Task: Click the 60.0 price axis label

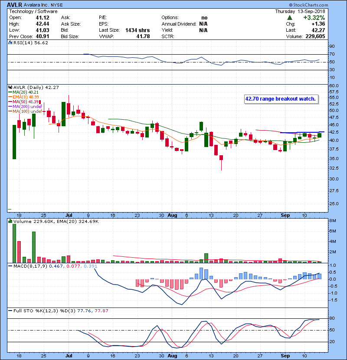Action: [334, 85]
